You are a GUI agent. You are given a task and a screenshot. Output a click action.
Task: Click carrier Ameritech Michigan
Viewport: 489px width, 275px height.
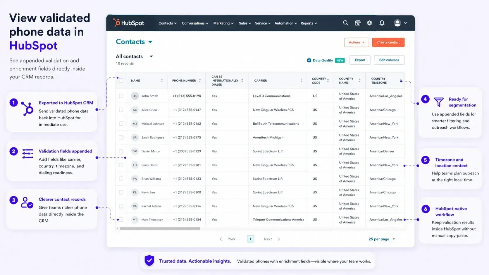[x=268, y=137]
